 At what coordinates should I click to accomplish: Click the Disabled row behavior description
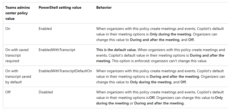tap(160, 98)
